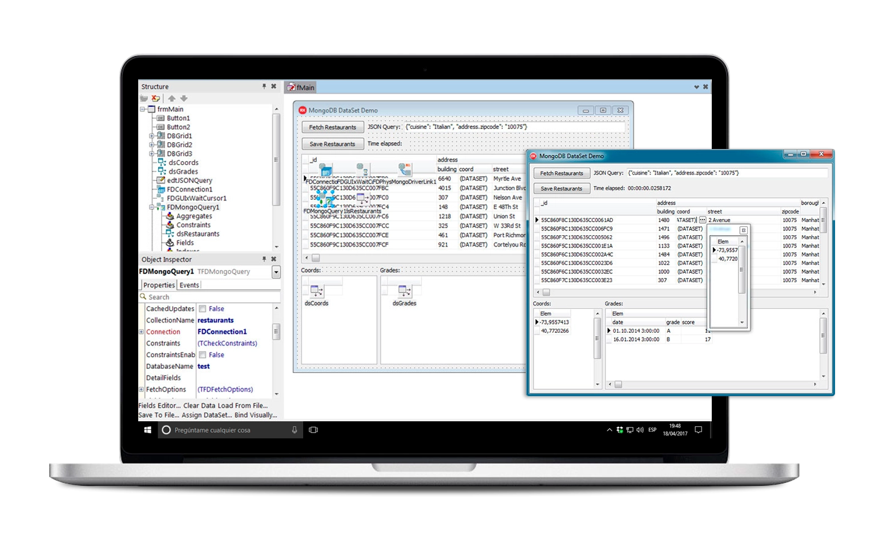
Task: Click the Structure panel vertical scrollbar
Action: point(276,177)
